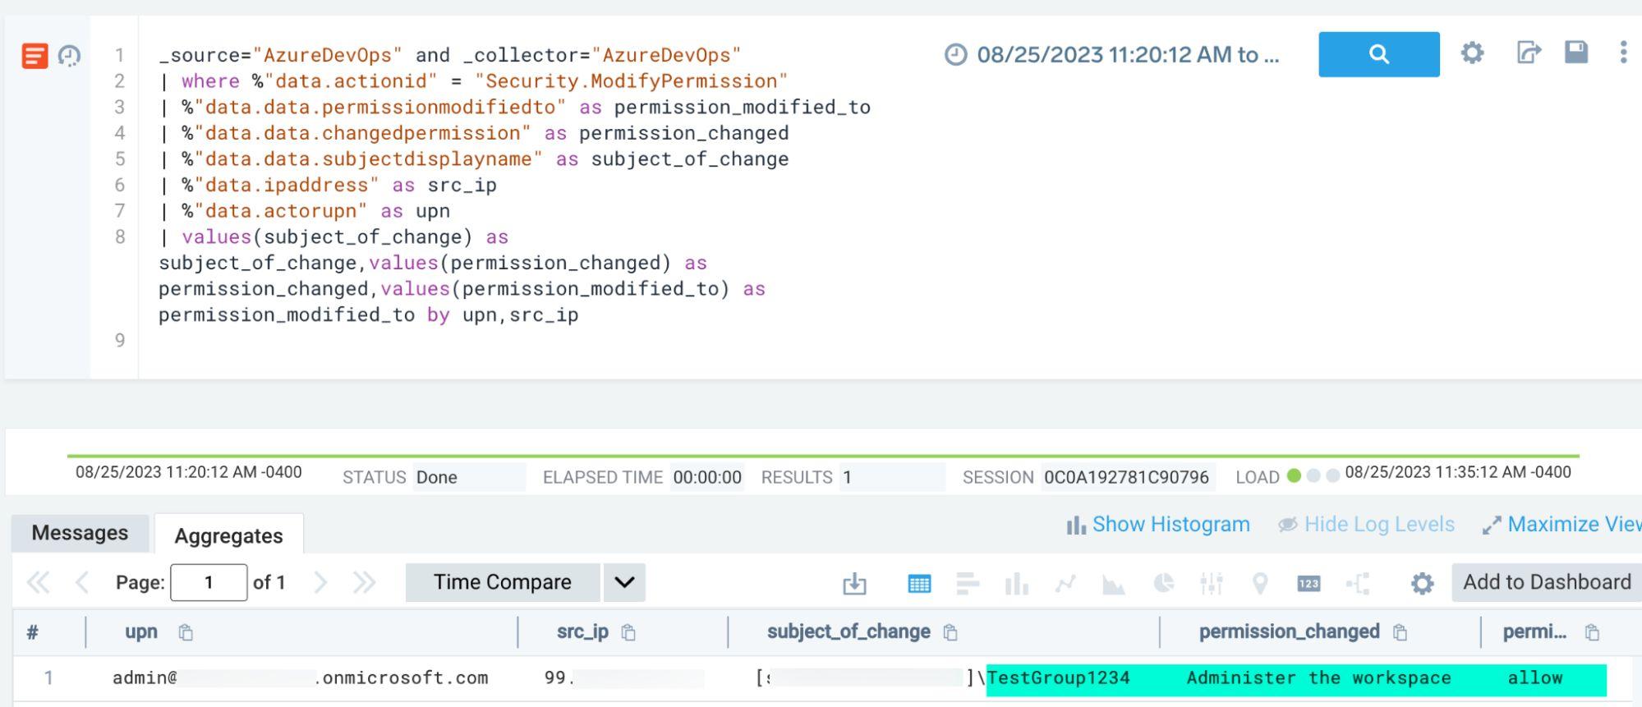Click the page number input field
Image resolution: width=1642 pixels, height=707 pixels.
(209, 582)
